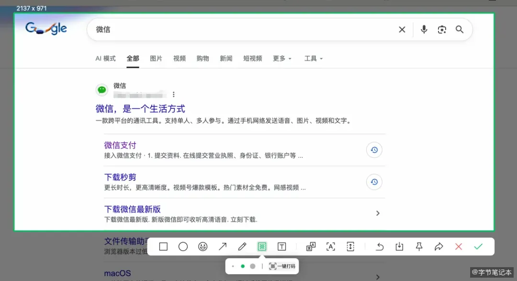
Task: Open the macOS sitelink
Action: click(117, 273)
